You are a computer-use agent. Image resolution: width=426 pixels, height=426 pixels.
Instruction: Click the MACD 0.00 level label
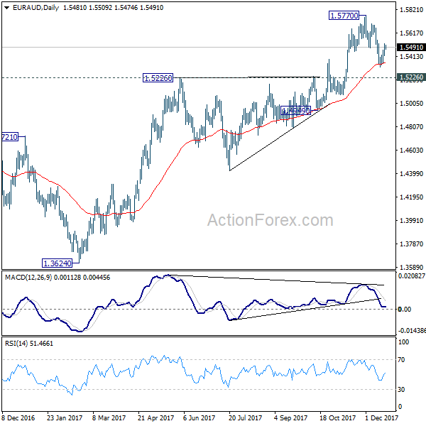405,309
